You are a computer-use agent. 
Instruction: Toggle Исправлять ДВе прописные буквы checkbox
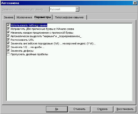pyautogui.click(x=8, y=29)
